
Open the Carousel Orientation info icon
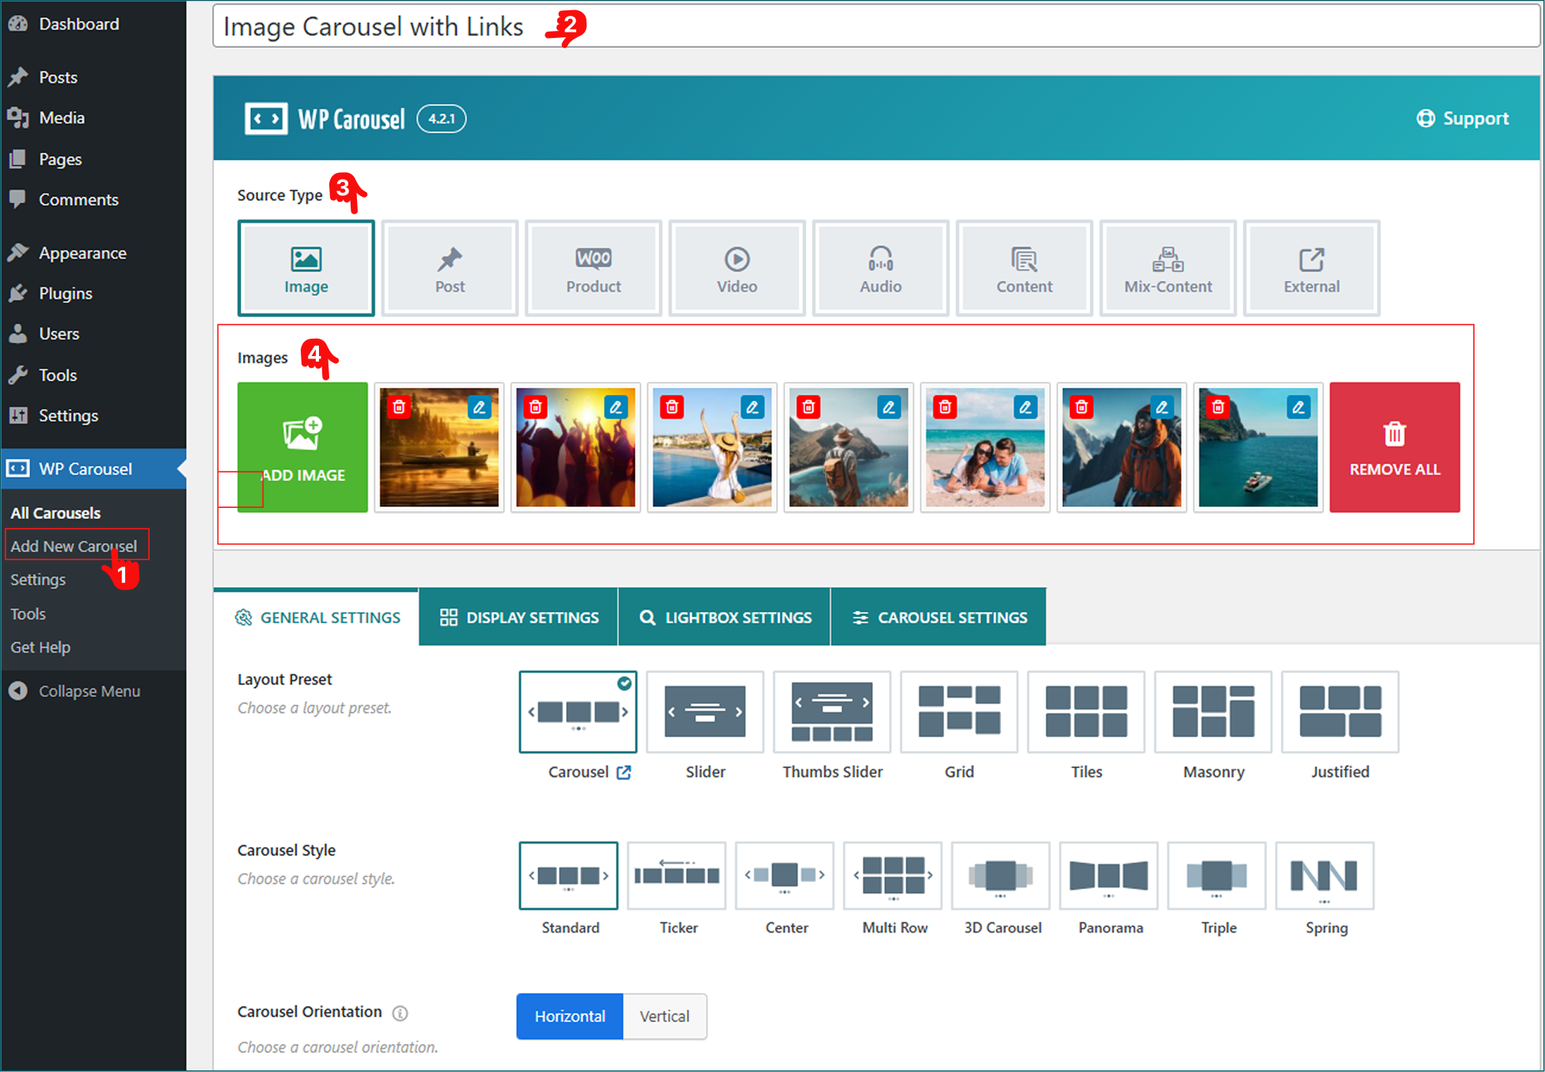[400, 1013]
